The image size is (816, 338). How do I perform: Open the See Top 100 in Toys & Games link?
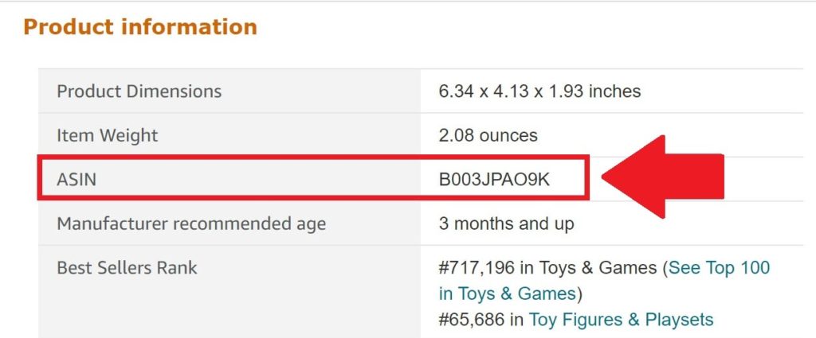(719, 268)
